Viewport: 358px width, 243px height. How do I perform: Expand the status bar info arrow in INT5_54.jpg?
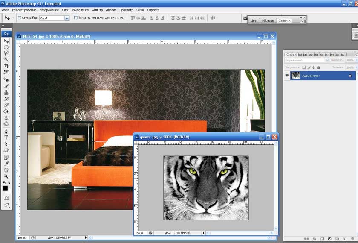pyautogui.click(x=86, y=237)
